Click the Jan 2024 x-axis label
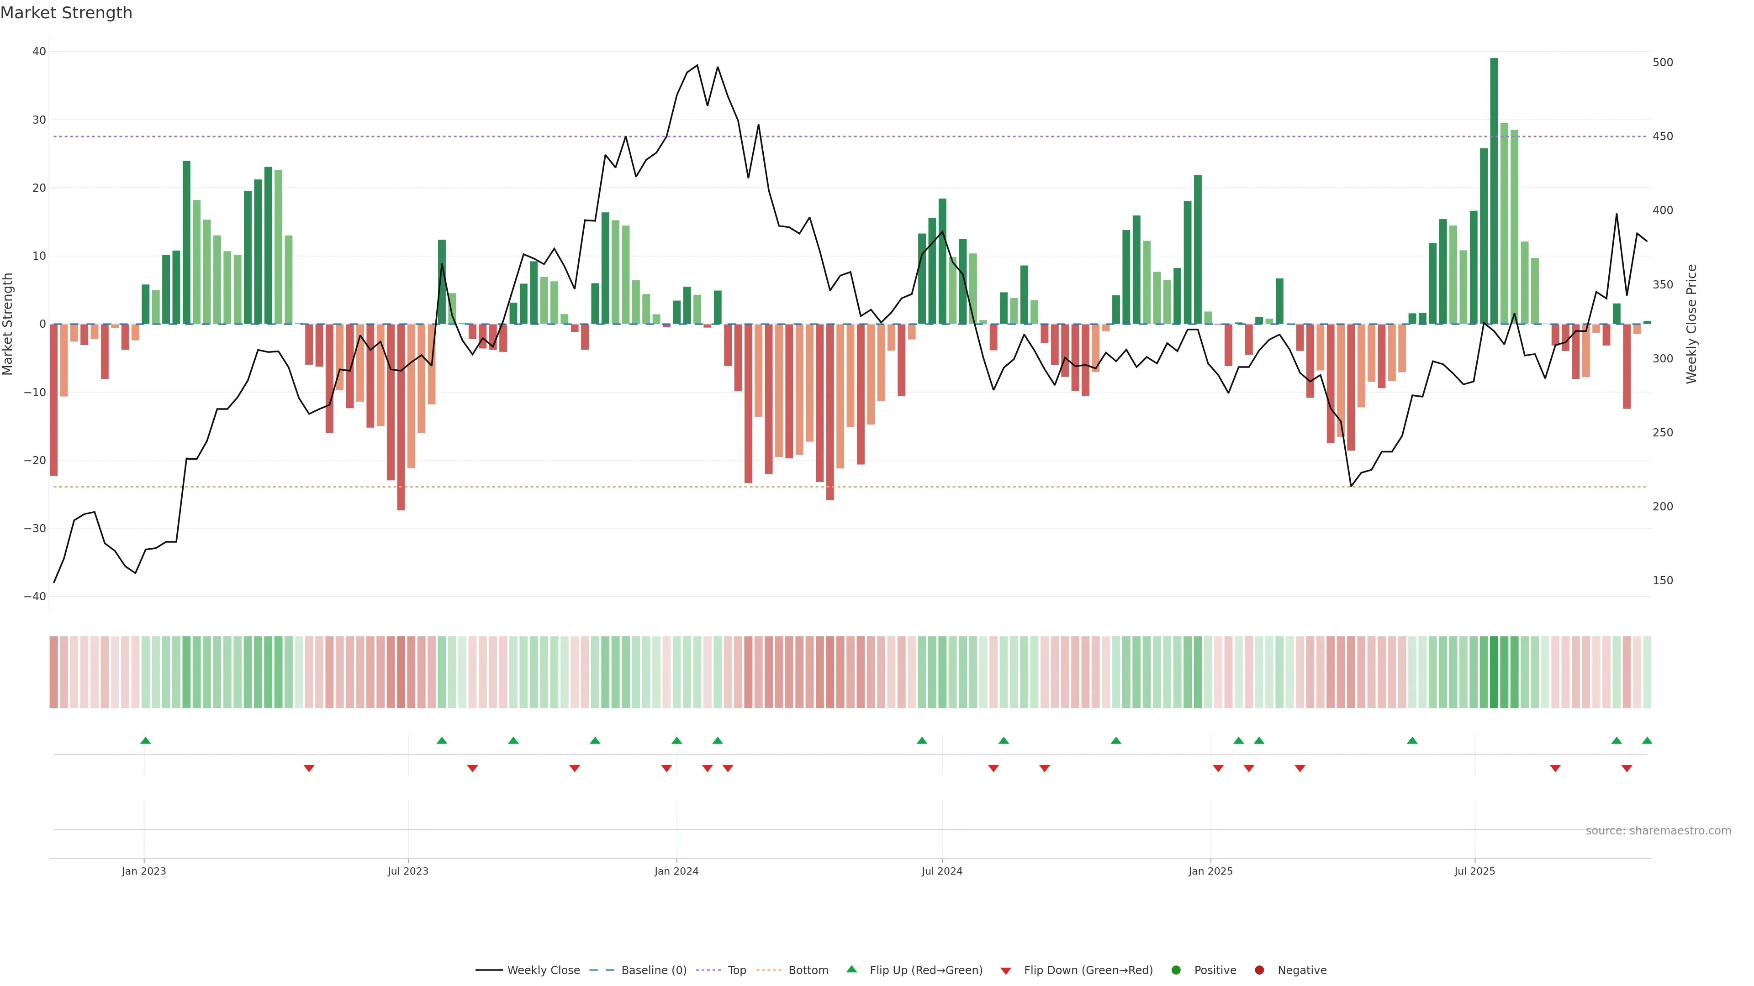Viewport: 1754px width, 986px height. point(676,871)
